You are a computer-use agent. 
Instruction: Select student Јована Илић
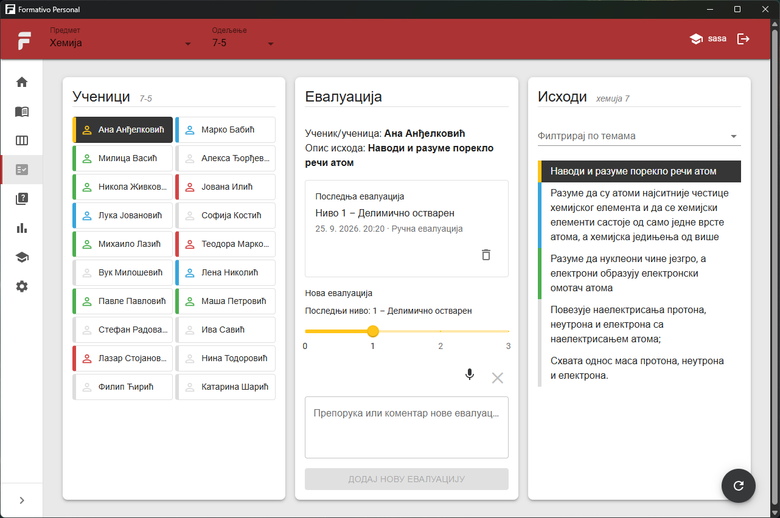pyautogui.click(x=225, y=187)
